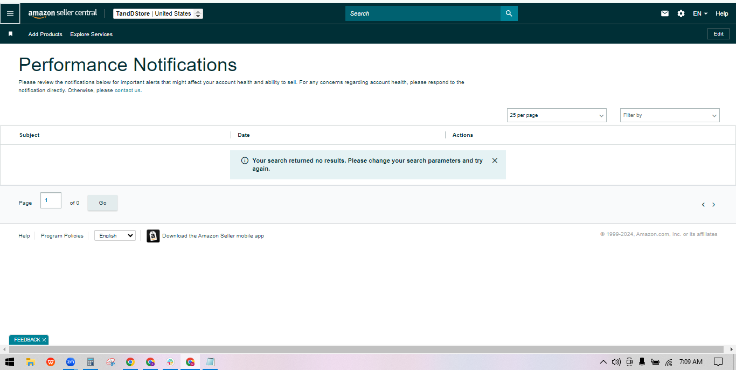This screenshot has width=736, height=370.
Task: Click the battery status icon
Action: [655, 362]
